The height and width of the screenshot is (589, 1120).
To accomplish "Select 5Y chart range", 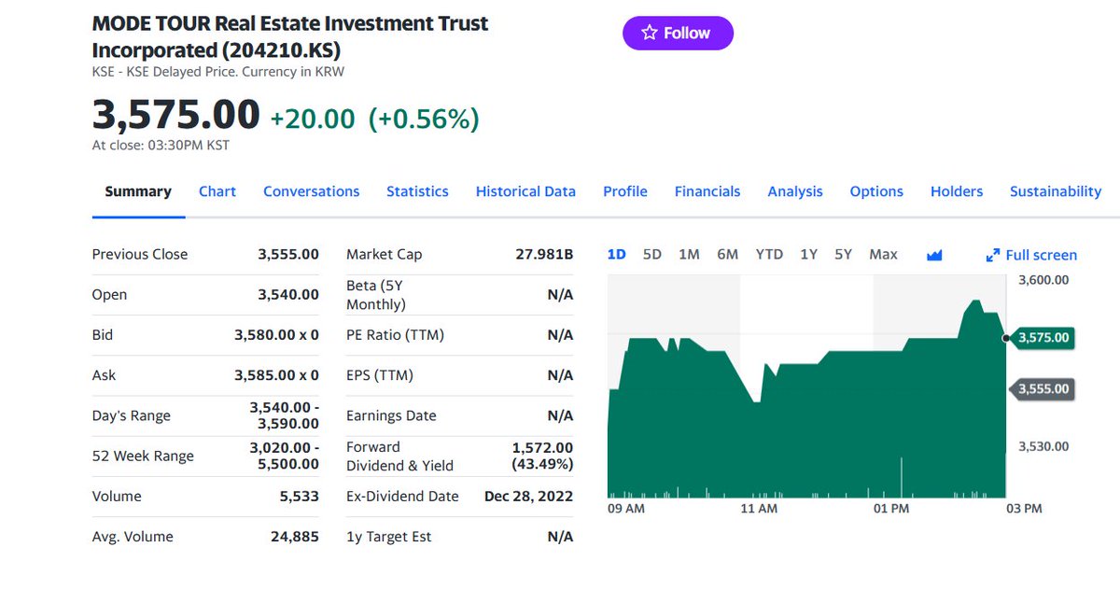I will 843,254.
